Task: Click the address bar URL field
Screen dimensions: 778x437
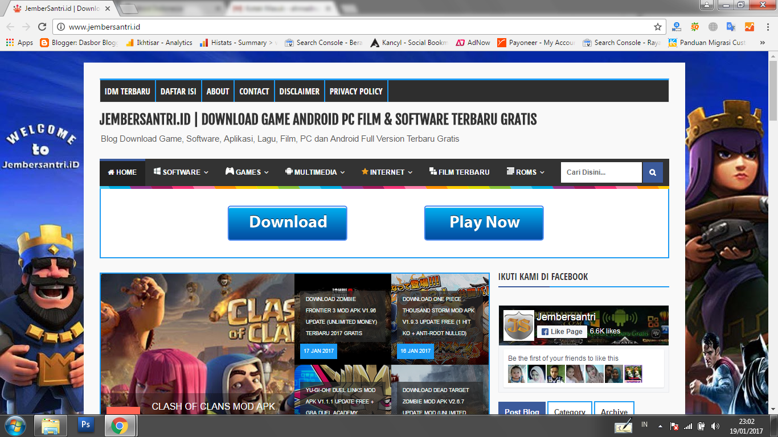Action: click(x=359, y=27)
